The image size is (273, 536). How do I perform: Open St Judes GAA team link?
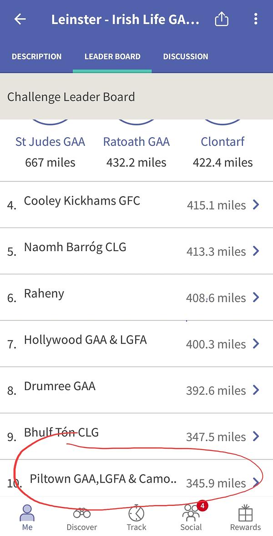click(x=50, y=142)
